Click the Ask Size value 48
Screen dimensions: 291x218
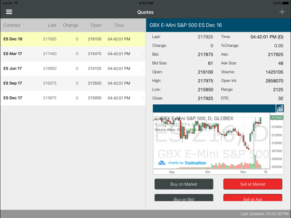tap(281, 63)
